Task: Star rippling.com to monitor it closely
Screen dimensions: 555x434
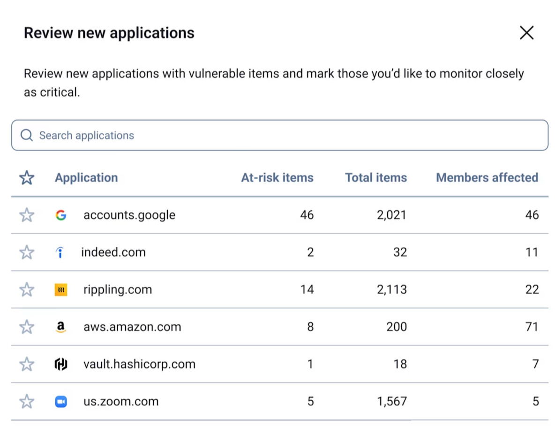Action: [27, 289]
